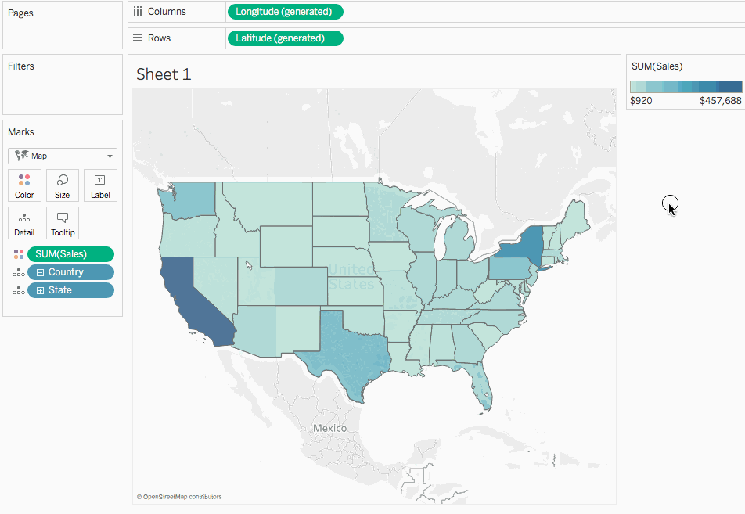
Task: Click the Mexico map label
Action: click(x=329, y=428)
